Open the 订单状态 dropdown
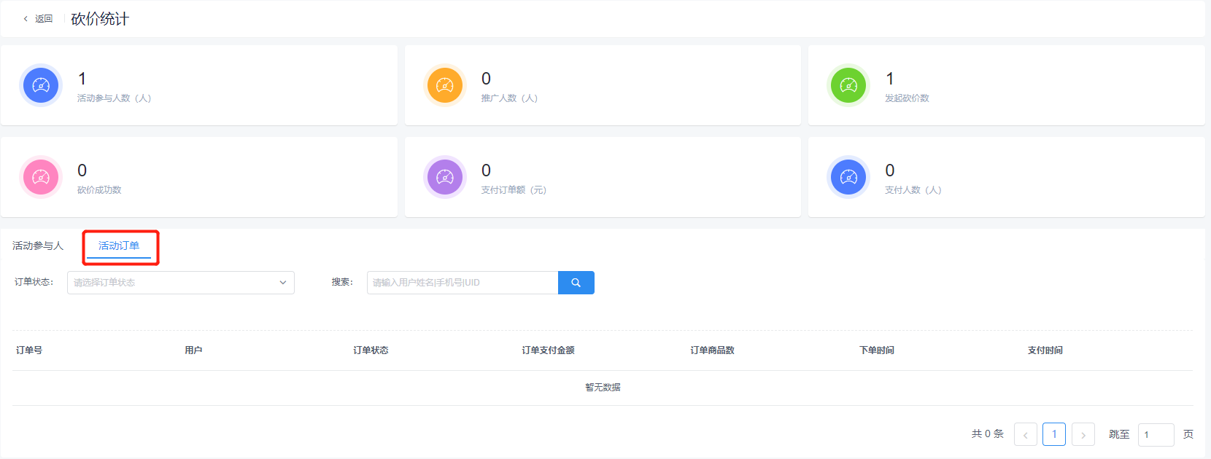1211x459 pixels. point(175,283)
